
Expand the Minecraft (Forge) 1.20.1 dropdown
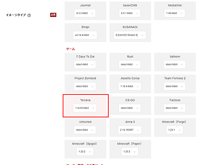[x=175, y=130]
